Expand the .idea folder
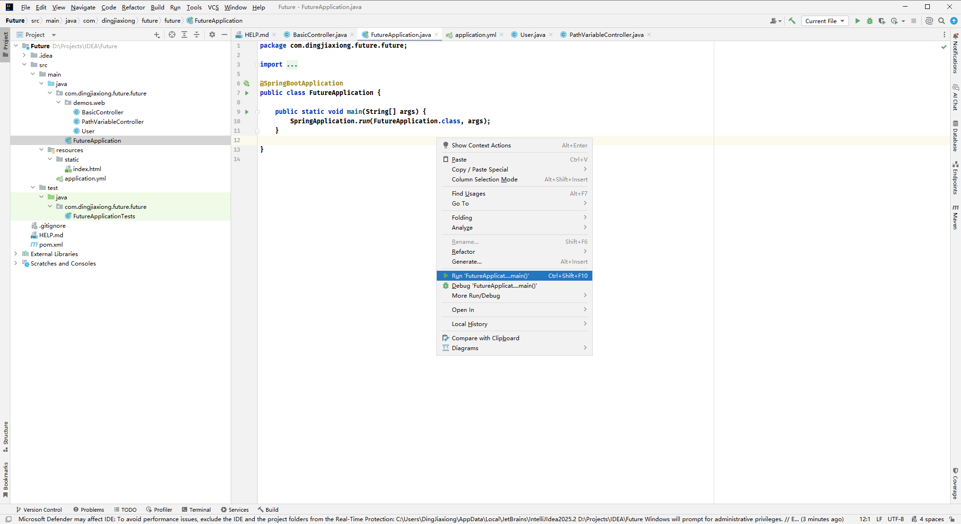Screen dimensions: 961x524 coord(25,55)
